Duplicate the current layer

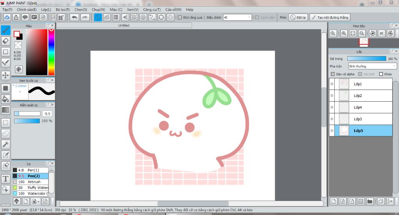point(381,201)
